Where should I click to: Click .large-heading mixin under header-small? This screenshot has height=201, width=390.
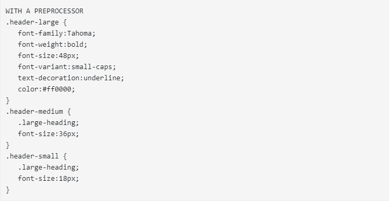coord(48,167)
